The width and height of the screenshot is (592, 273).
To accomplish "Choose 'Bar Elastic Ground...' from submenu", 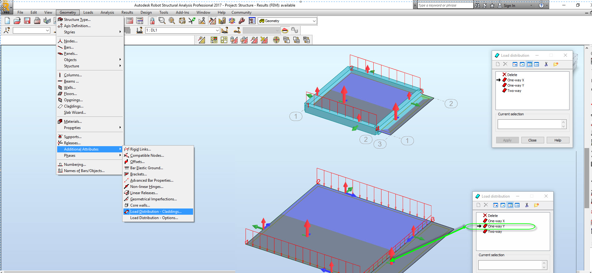I will pyautogui.click(x=158, y=168).
